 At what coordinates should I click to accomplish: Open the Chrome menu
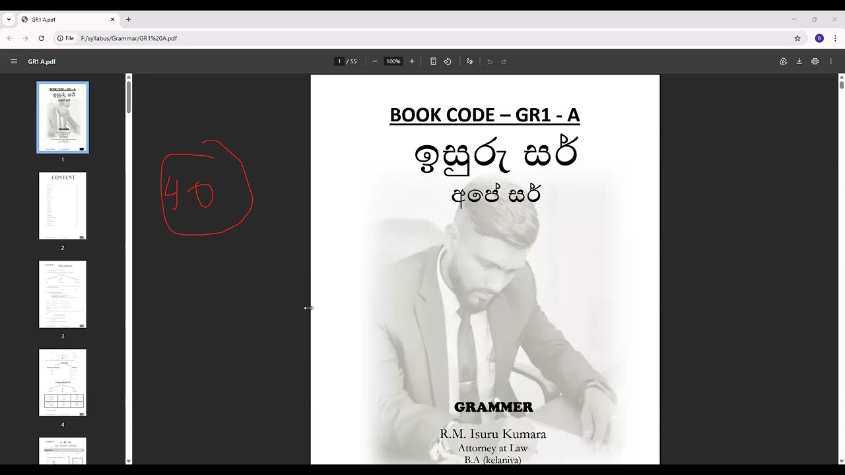pos(835,38)
